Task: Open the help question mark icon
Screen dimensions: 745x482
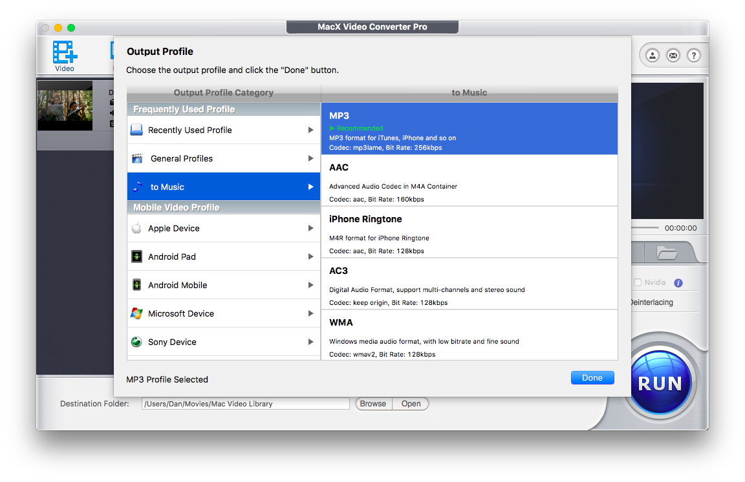Action: tap(694, 56)
